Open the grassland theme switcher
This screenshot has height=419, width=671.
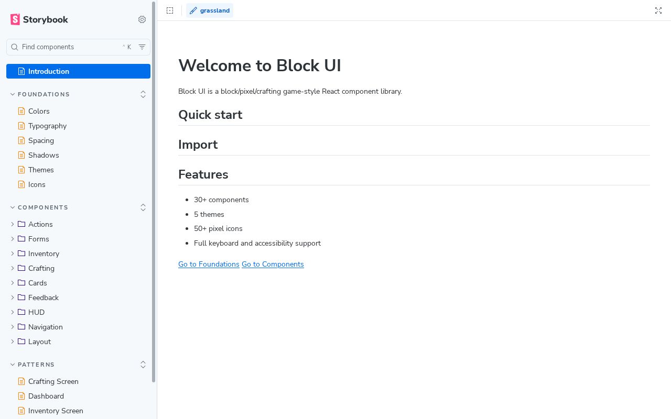click(x=210, y=10)
